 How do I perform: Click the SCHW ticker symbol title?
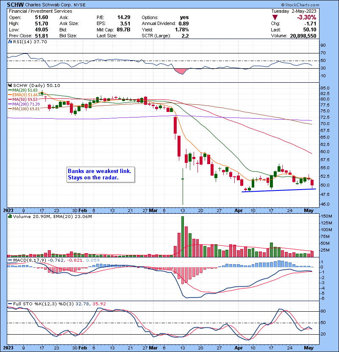coord(15,5)
